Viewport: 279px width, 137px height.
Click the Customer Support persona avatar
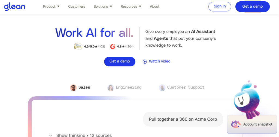(x=162, y=88)
